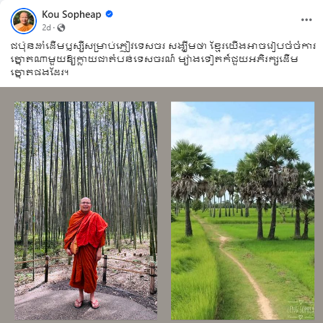Click the monk's sandals on the pavement
This screenshot has height=323, width=323.
[x=87, y=304]
